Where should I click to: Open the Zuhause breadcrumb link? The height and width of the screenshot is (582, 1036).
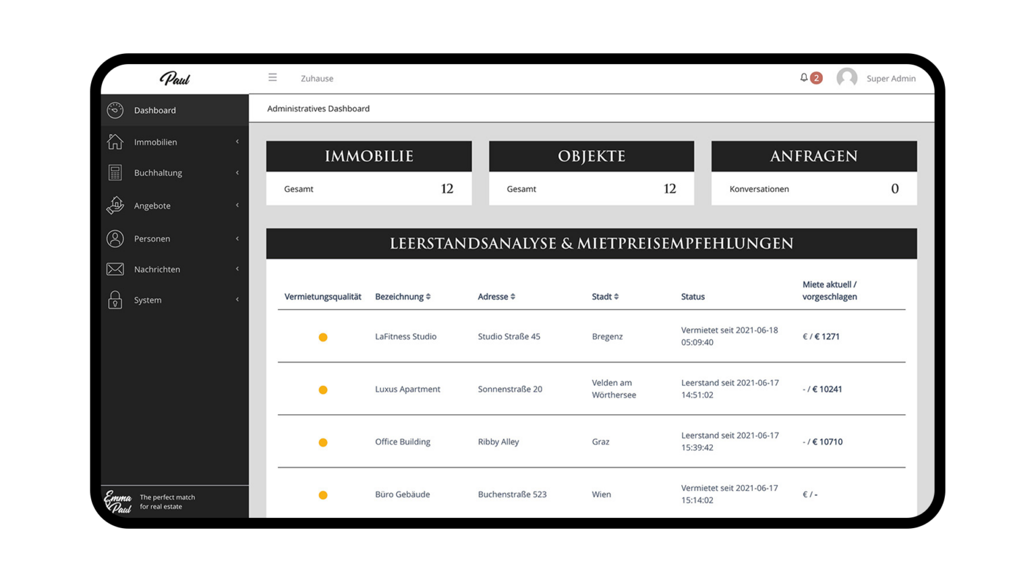pos(317,78)
